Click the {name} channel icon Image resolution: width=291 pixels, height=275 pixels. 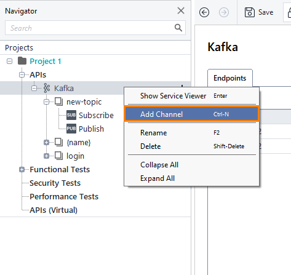click(x=59, y=142)
